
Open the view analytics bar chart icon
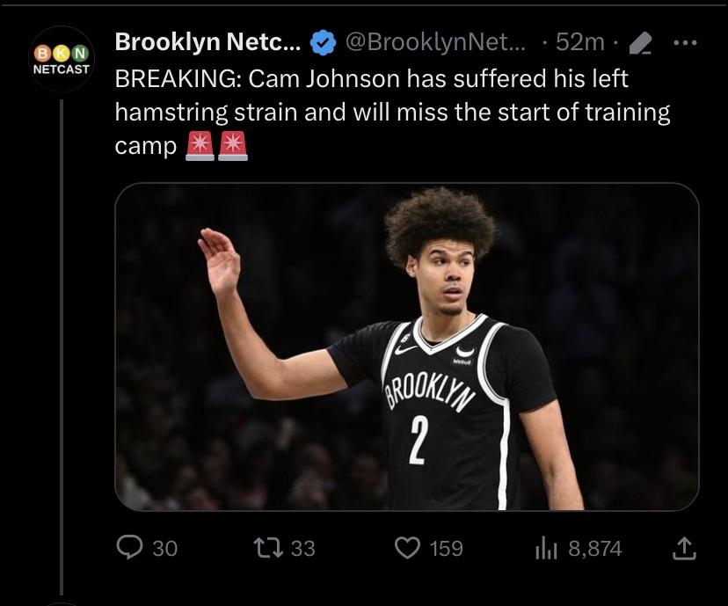tap(546, 548)
